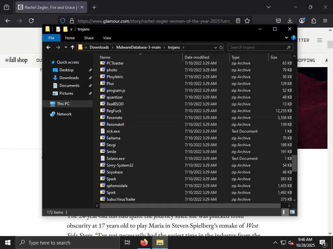Click the Windows taskbar search box
333x249 pixels.
pos(68,243)
